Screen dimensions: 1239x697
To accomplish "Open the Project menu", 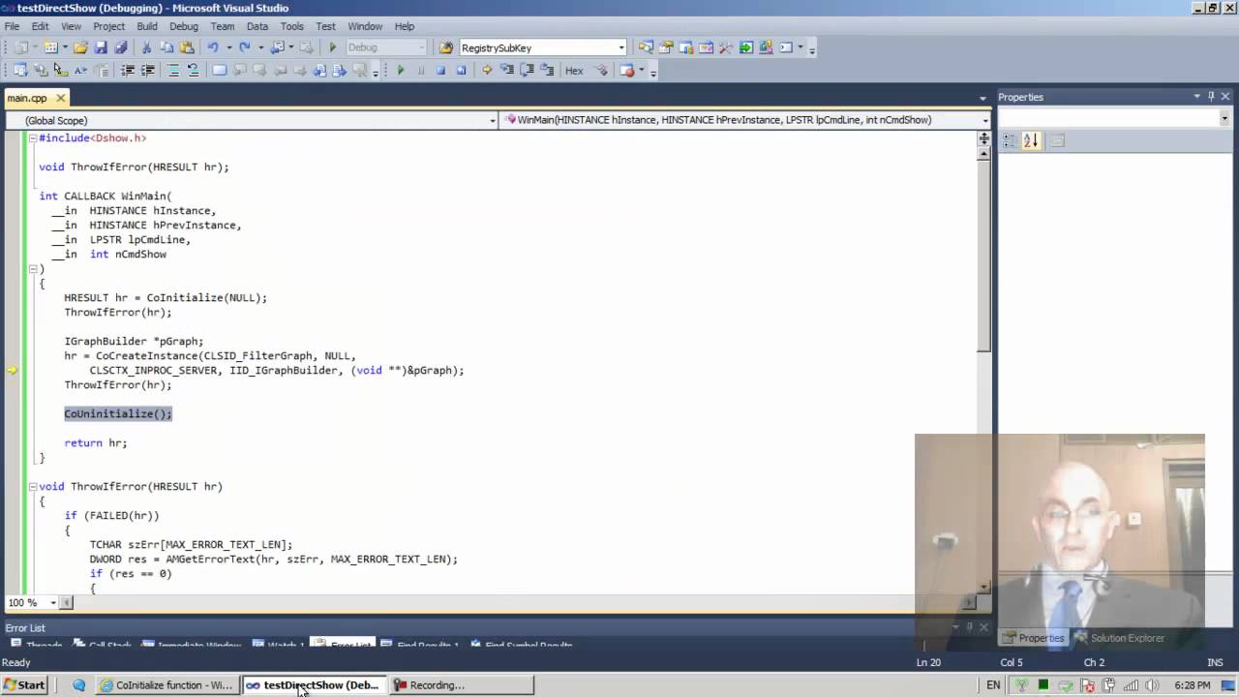I will 108,26.
